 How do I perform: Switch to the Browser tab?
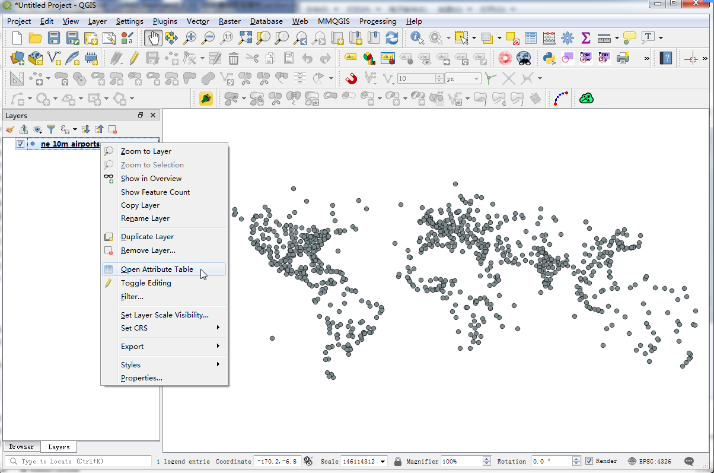pyautogui.click(x=21, y=446)
